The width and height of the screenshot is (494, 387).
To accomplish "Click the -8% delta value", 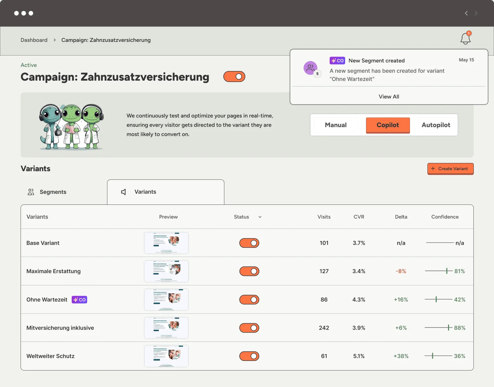I will point(401,271).
